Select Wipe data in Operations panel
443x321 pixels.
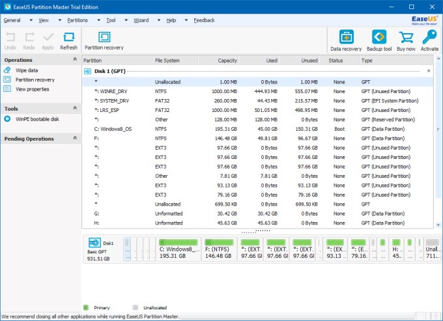[x=27, y=70]
